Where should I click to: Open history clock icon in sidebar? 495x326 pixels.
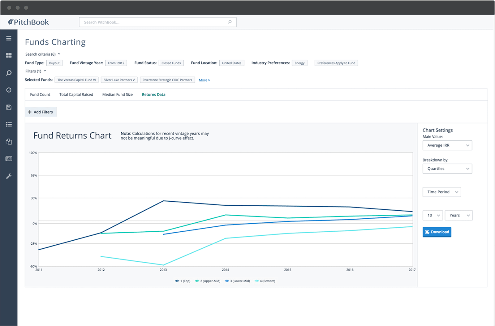(x=9, y=90)
